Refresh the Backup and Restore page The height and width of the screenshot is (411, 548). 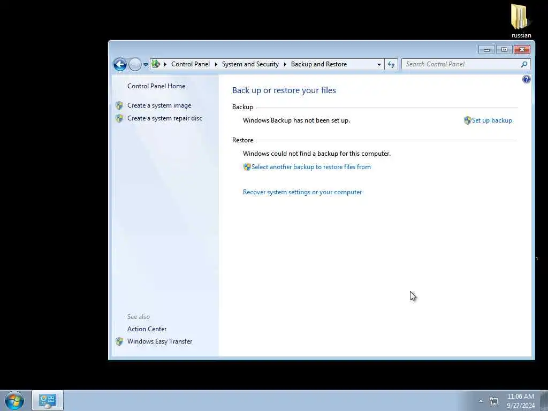point(391,64)
